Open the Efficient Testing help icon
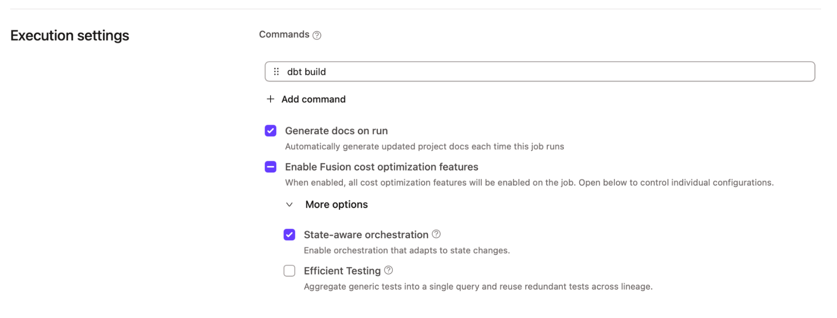 [388, 270]
